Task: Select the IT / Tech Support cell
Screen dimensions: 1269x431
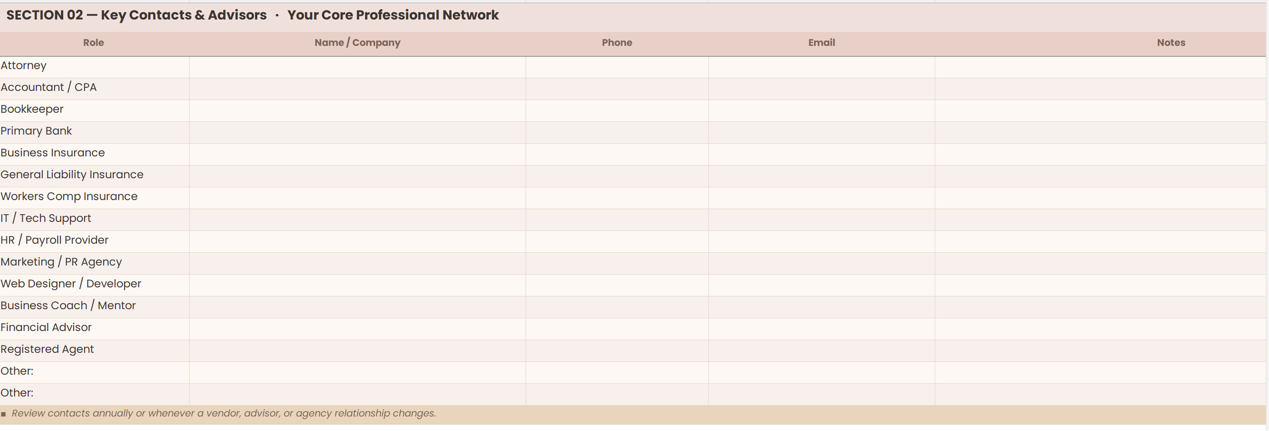Action: 94,220
